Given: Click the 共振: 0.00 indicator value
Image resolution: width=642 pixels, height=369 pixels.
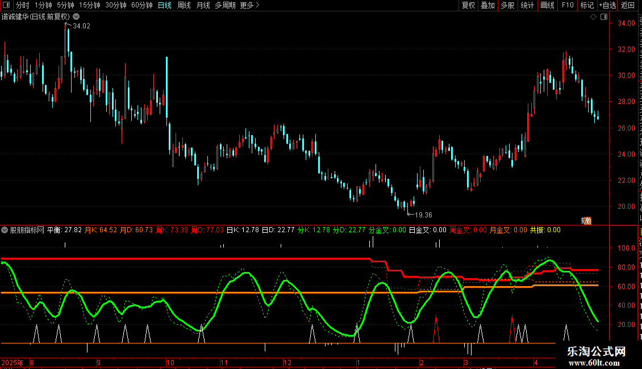Looking at the screenshot, I should (545, 230).
